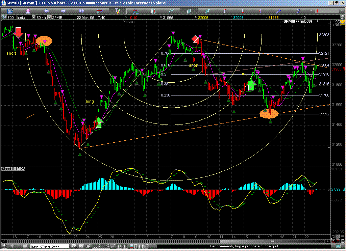Viewport: 346px width, 251px height.
Task: Open settings with the wrench icon
Action: [x=279, y=11]
